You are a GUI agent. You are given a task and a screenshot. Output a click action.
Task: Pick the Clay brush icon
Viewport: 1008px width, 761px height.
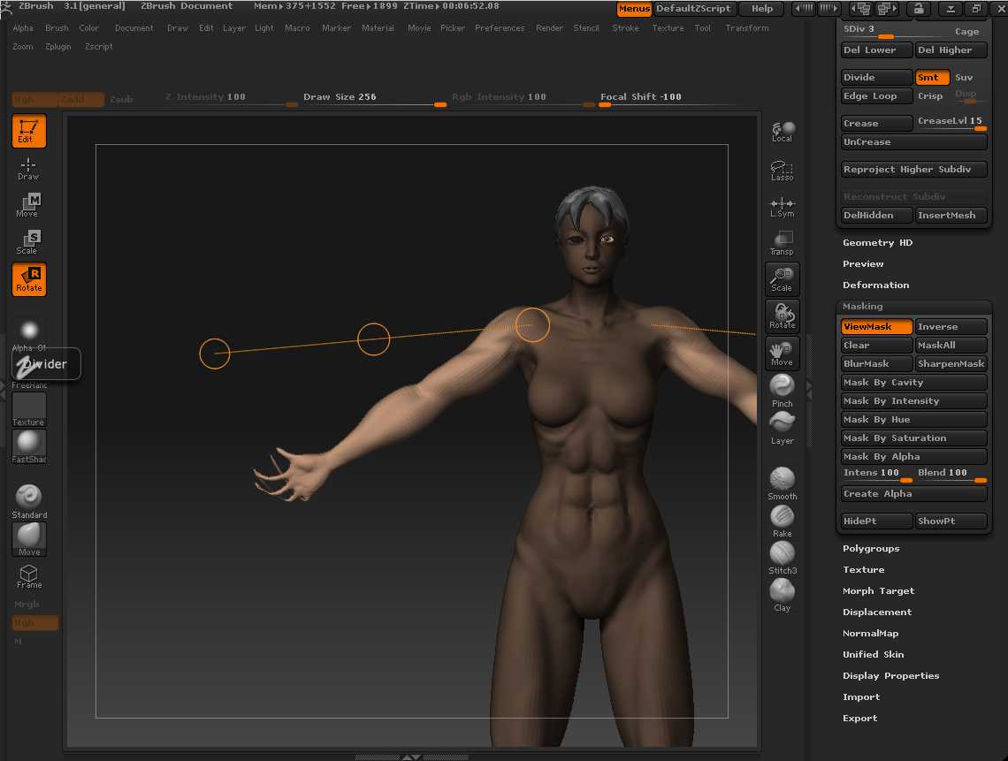pos(782,590)
